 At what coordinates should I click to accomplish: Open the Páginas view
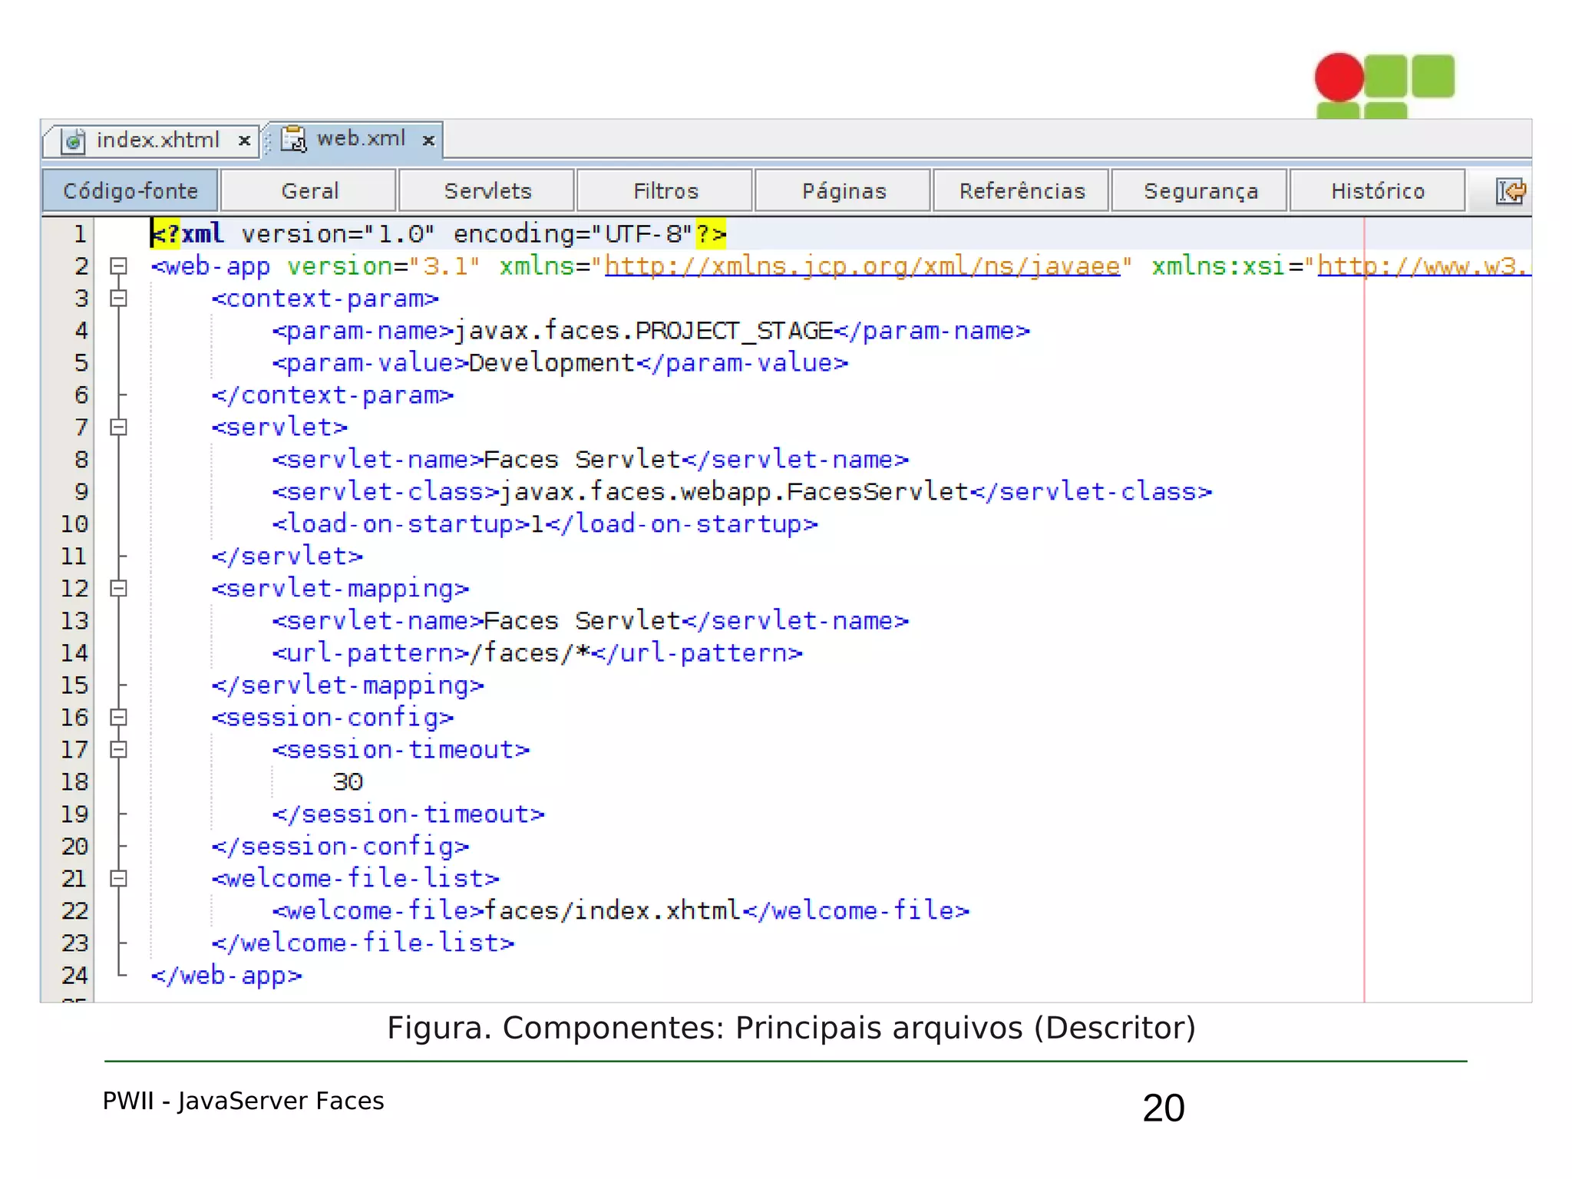(x=843, y=190)
